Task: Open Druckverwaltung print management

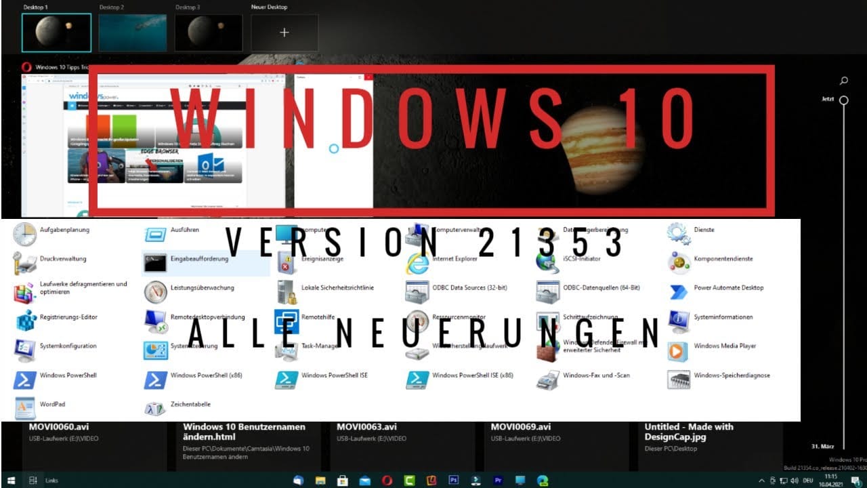Action: coord(51,262)
